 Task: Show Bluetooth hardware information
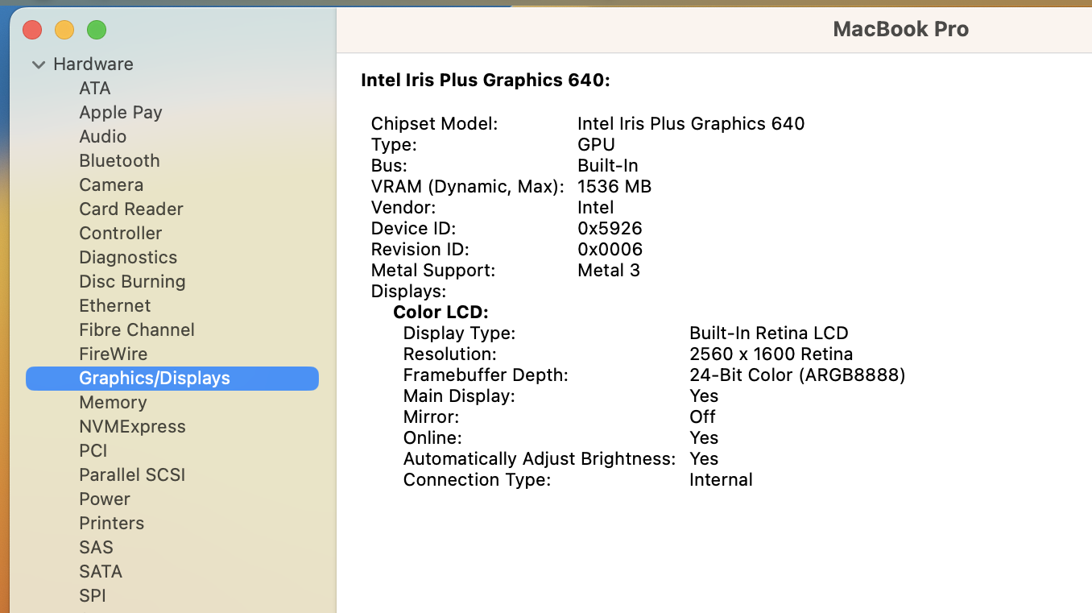pos(119,161)
